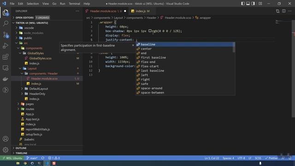Toggle the bottom panel layout icon

[x=248, y=4]
